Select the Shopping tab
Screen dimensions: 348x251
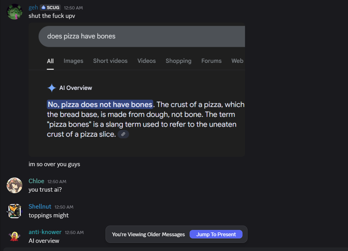pos(178,61)
